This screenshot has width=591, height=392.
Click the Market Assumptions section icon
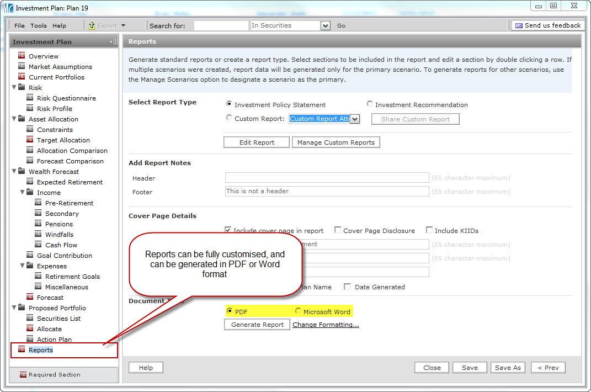(22, 66)
